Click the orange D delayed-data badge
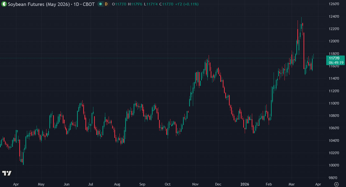 tap(106, 4)
